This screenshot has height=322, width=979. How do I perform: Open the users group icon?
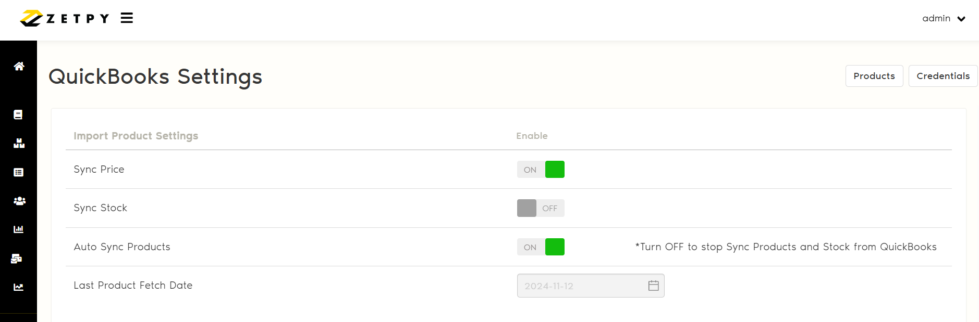[x=19, y=201]
